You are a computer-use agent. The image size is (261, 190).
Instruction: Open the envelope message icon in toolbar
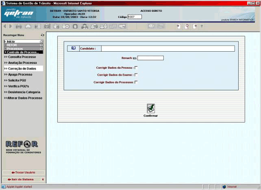pyautogui.click(x=151, y=26)
